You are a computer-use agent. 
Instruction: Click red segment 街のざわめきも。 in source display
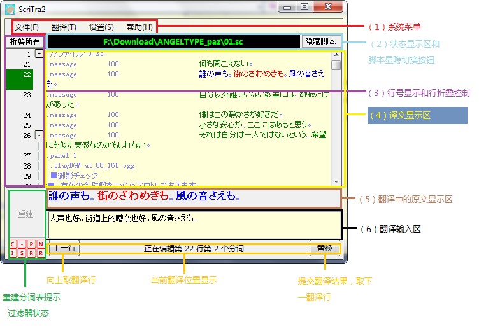pos(136,196)
